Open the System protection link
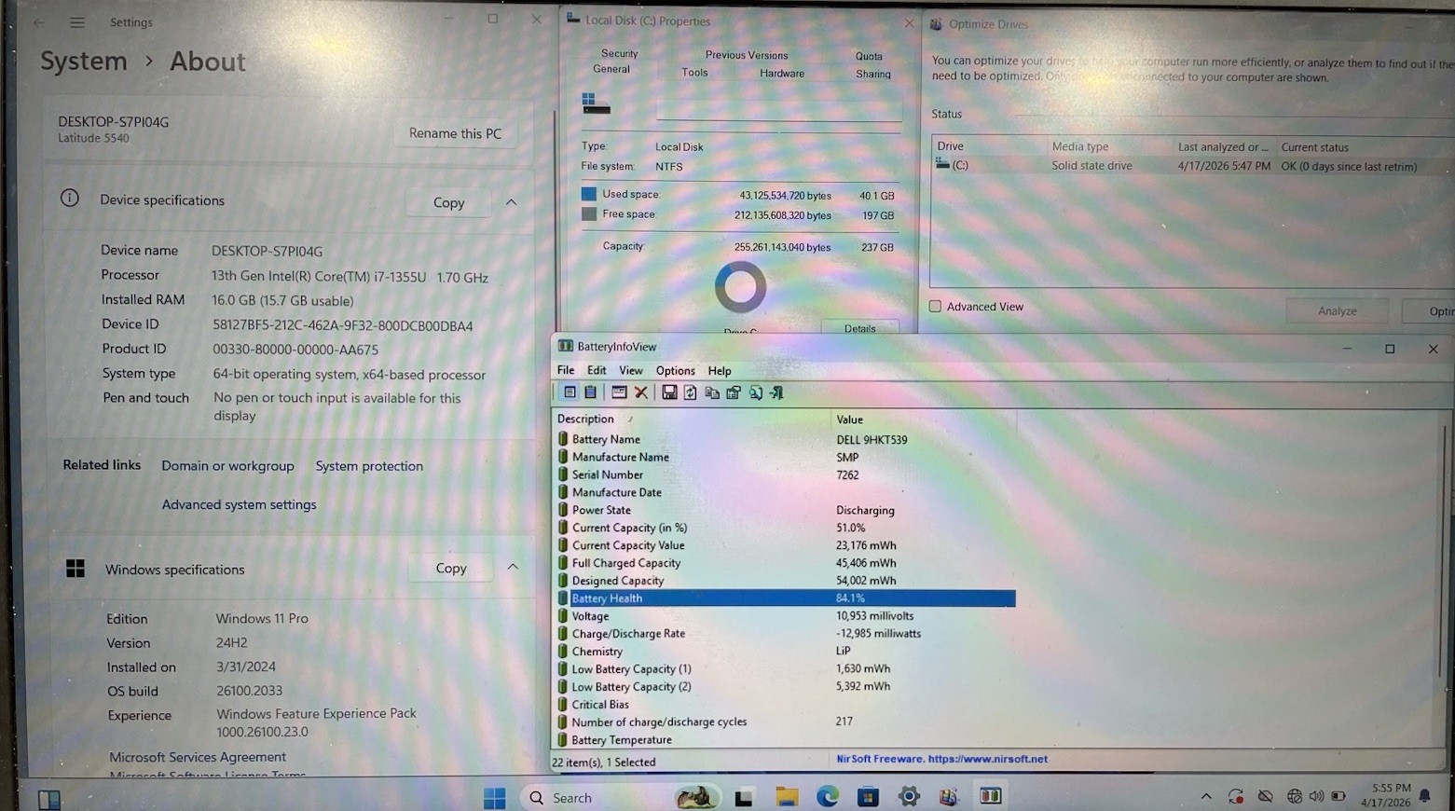This screenshot has width=1455, height=811. pyautogui.click(x=369, y=466)
